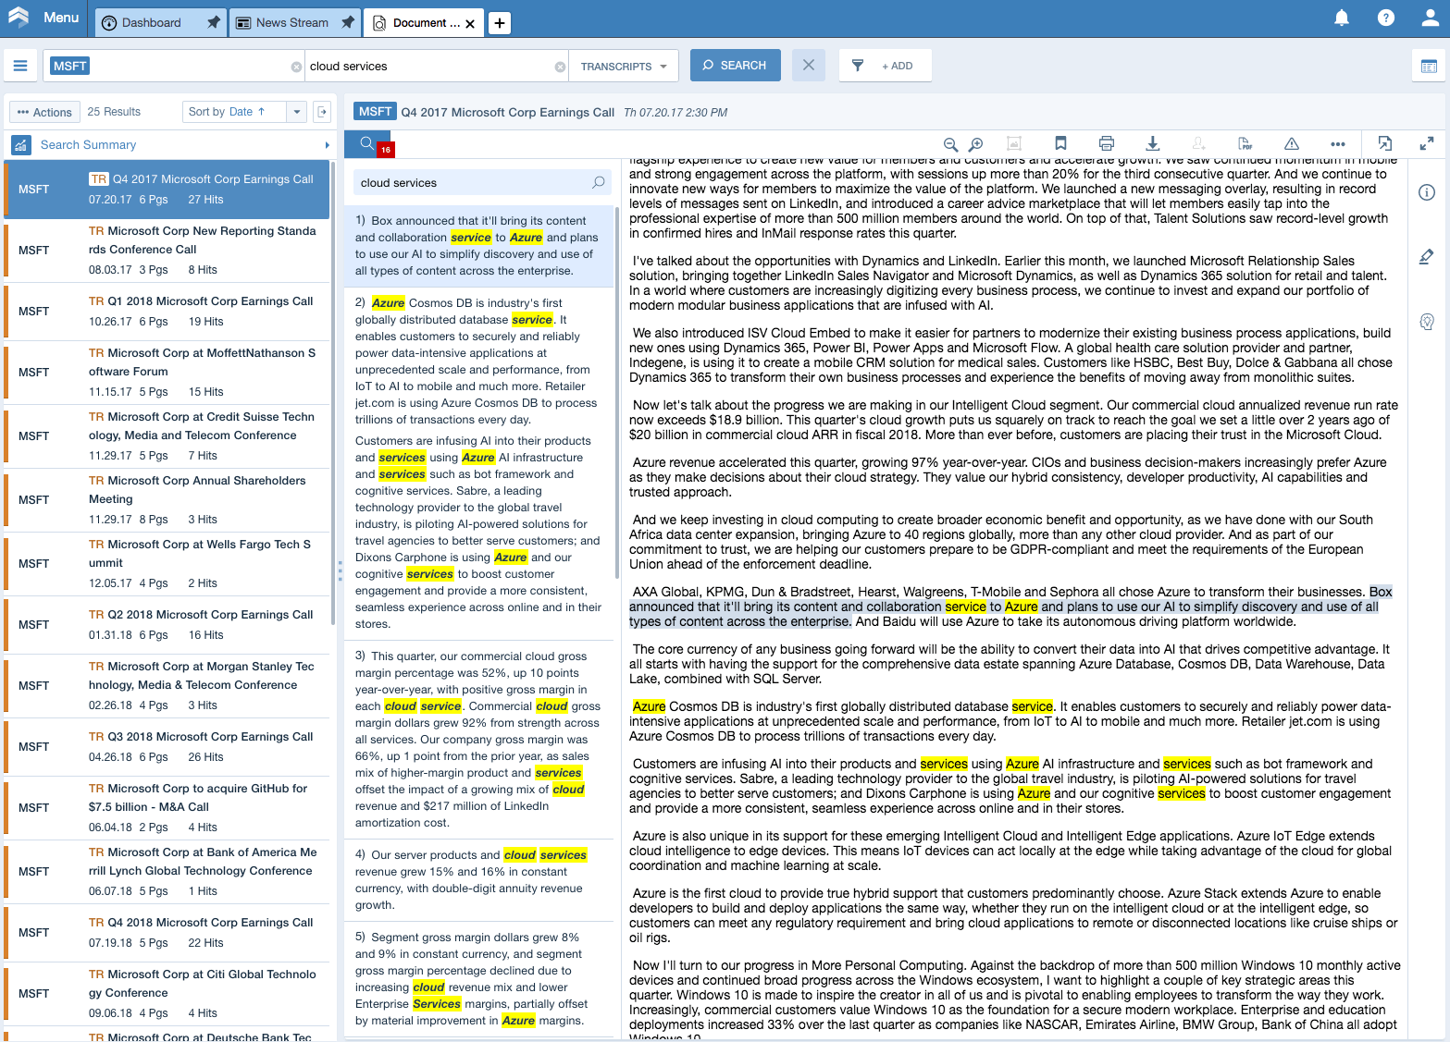Screen dimensions: 1450x1042
Task: Open the sort options dropdown arrow
Action: pyautogui.click(x=297, y=112)
